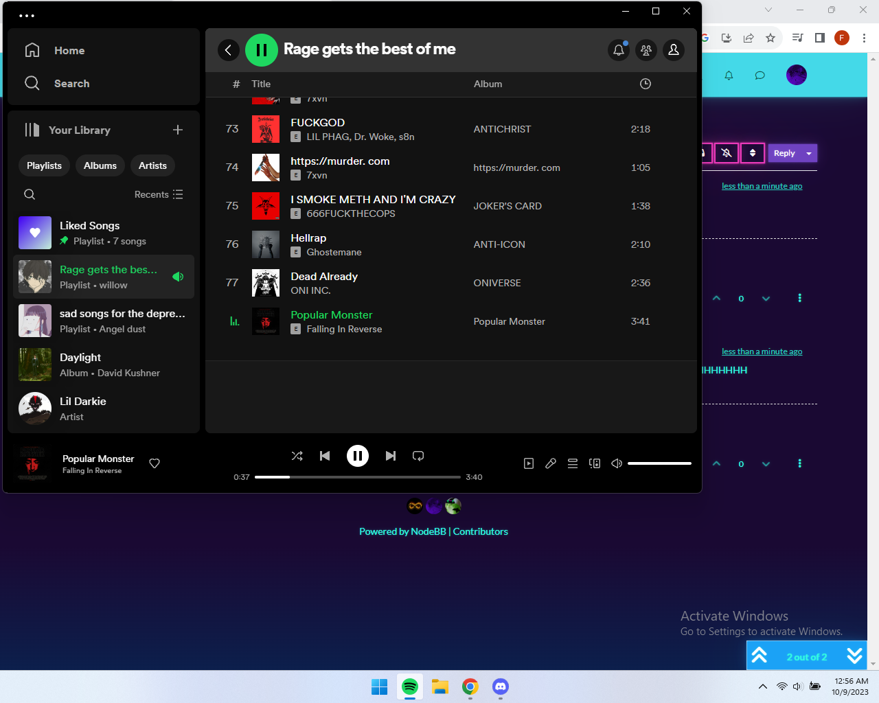Open forum user avatar menu

(x=797, y=75)
